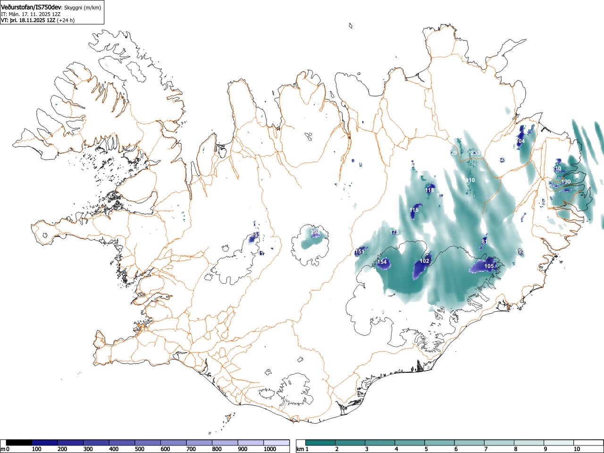This screenshot has width=604, height=453.
Task: Click the 1–2 km dark teal swatch
Action: click(x=321, y=443)
